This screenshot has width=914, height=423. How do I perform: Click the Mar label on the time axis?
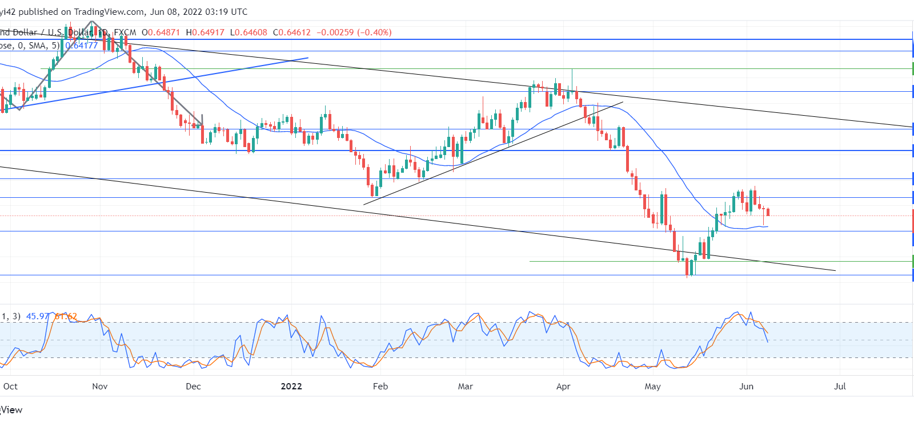coord(466,387)
